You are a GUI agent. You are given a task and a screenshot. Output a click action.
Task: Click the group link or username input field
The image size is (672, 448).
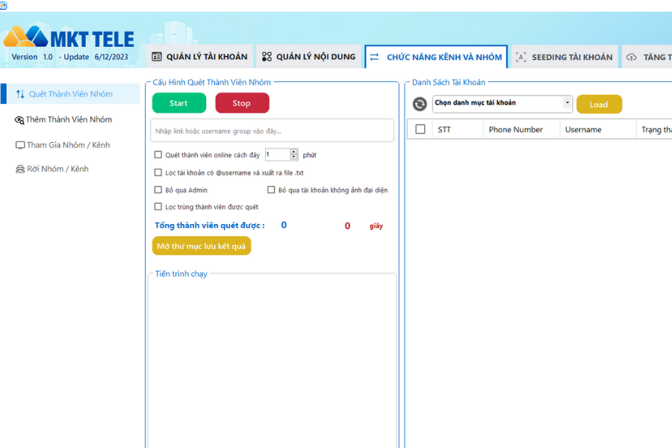pyautogui.click(x=272, y=131)
